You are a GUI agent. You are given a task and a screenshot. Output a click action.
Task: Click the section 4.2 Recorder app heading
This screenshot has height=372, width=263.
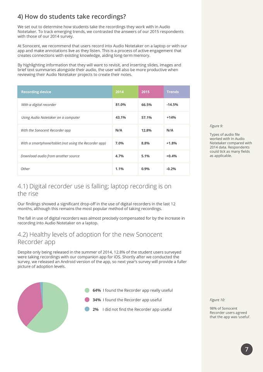point(90,238)
